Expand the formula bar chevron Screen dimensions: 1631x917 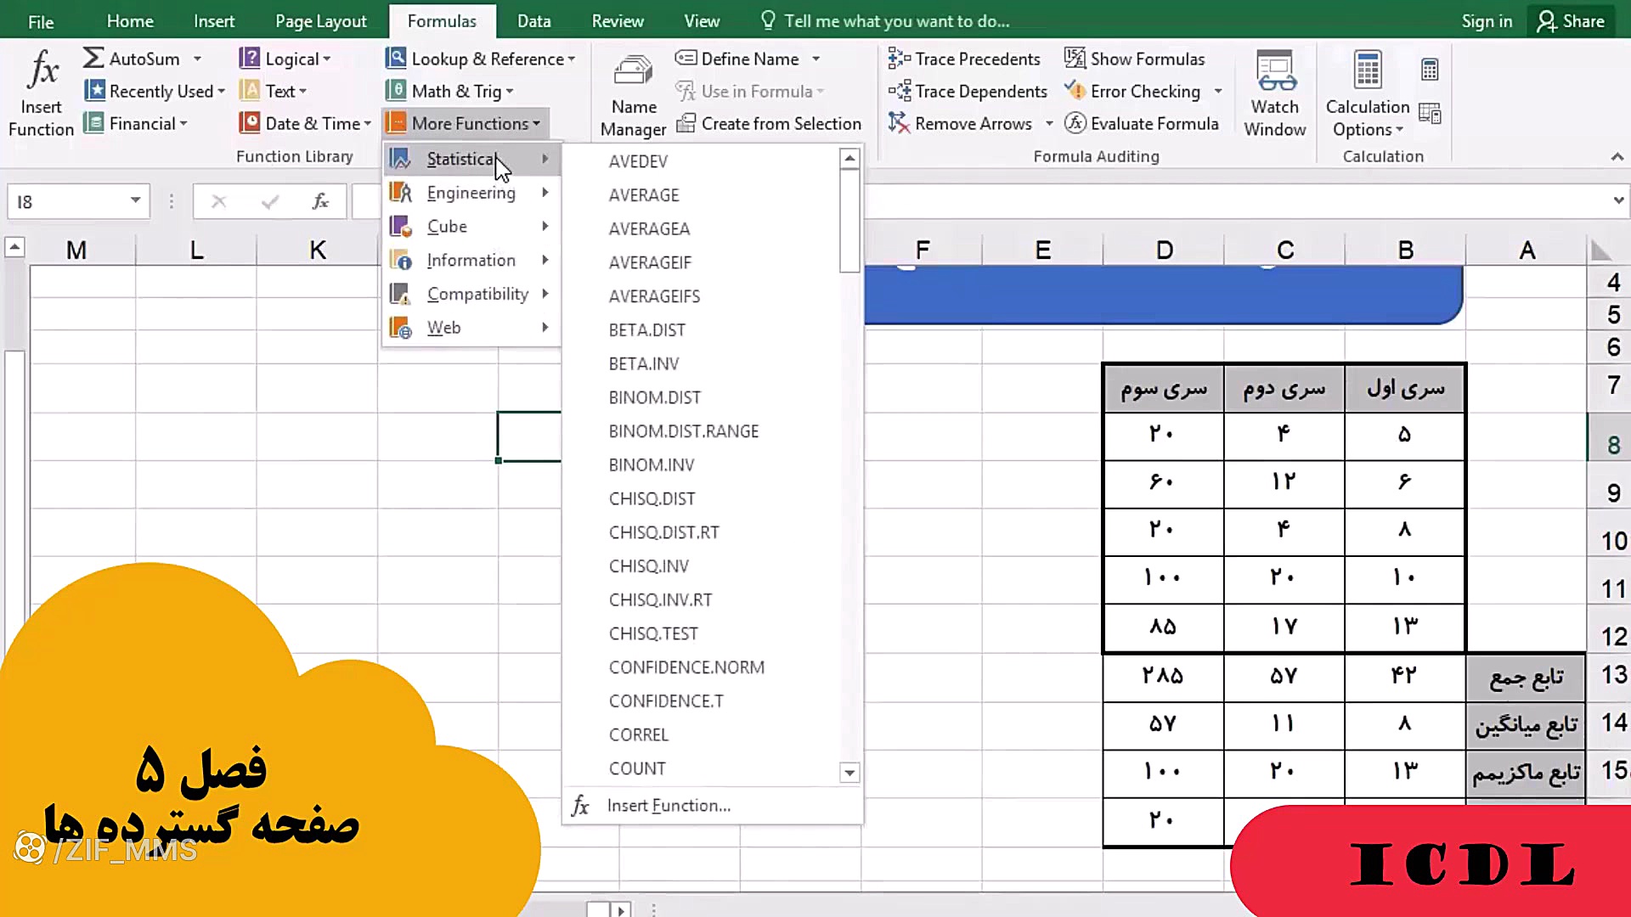coord(1618,200)
